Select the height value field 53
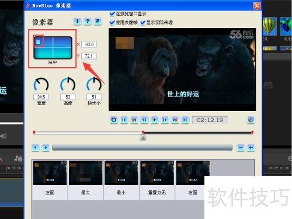This screenshot has height=219, width=292. (x=68, y=97)
